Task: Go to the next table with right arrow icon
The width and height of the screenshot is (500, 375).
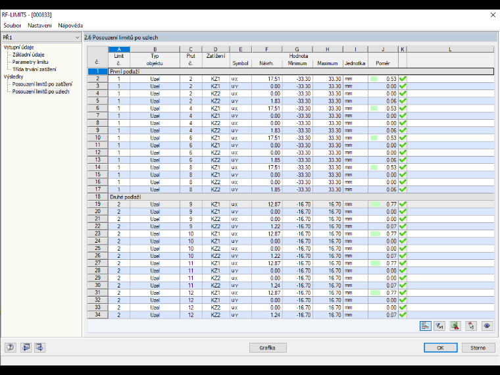Action: point(39,347)
